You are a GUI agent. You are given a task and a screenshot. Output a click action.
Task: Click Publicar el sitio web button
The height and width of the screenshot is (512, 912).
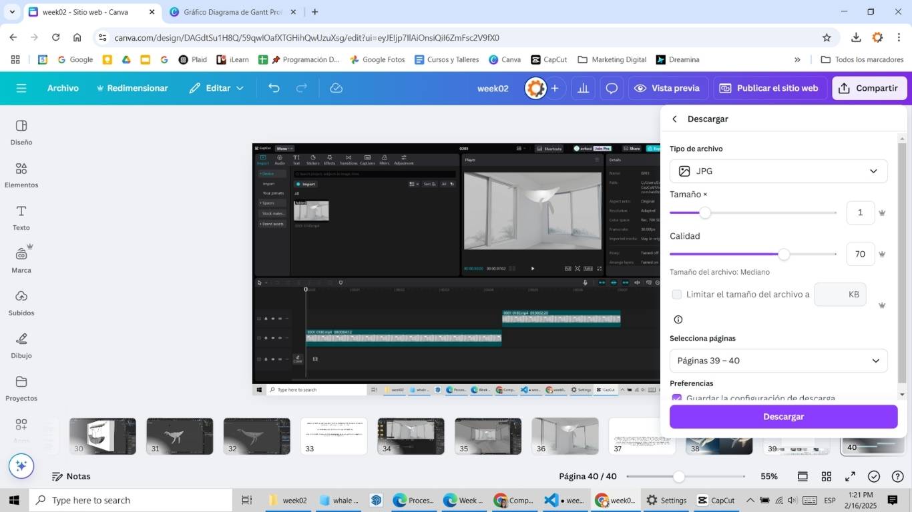(769, 88)
